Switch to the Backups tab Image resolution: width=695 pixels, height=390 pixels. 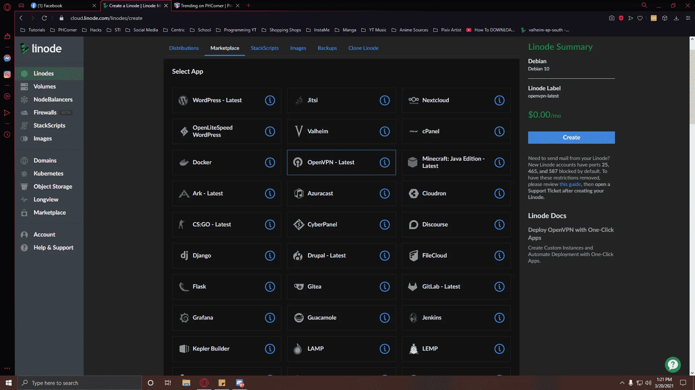point(327,48)
